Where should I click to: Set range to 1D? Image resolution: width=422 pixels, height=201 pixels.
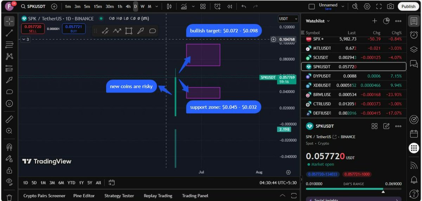click(x=26, y=183)
